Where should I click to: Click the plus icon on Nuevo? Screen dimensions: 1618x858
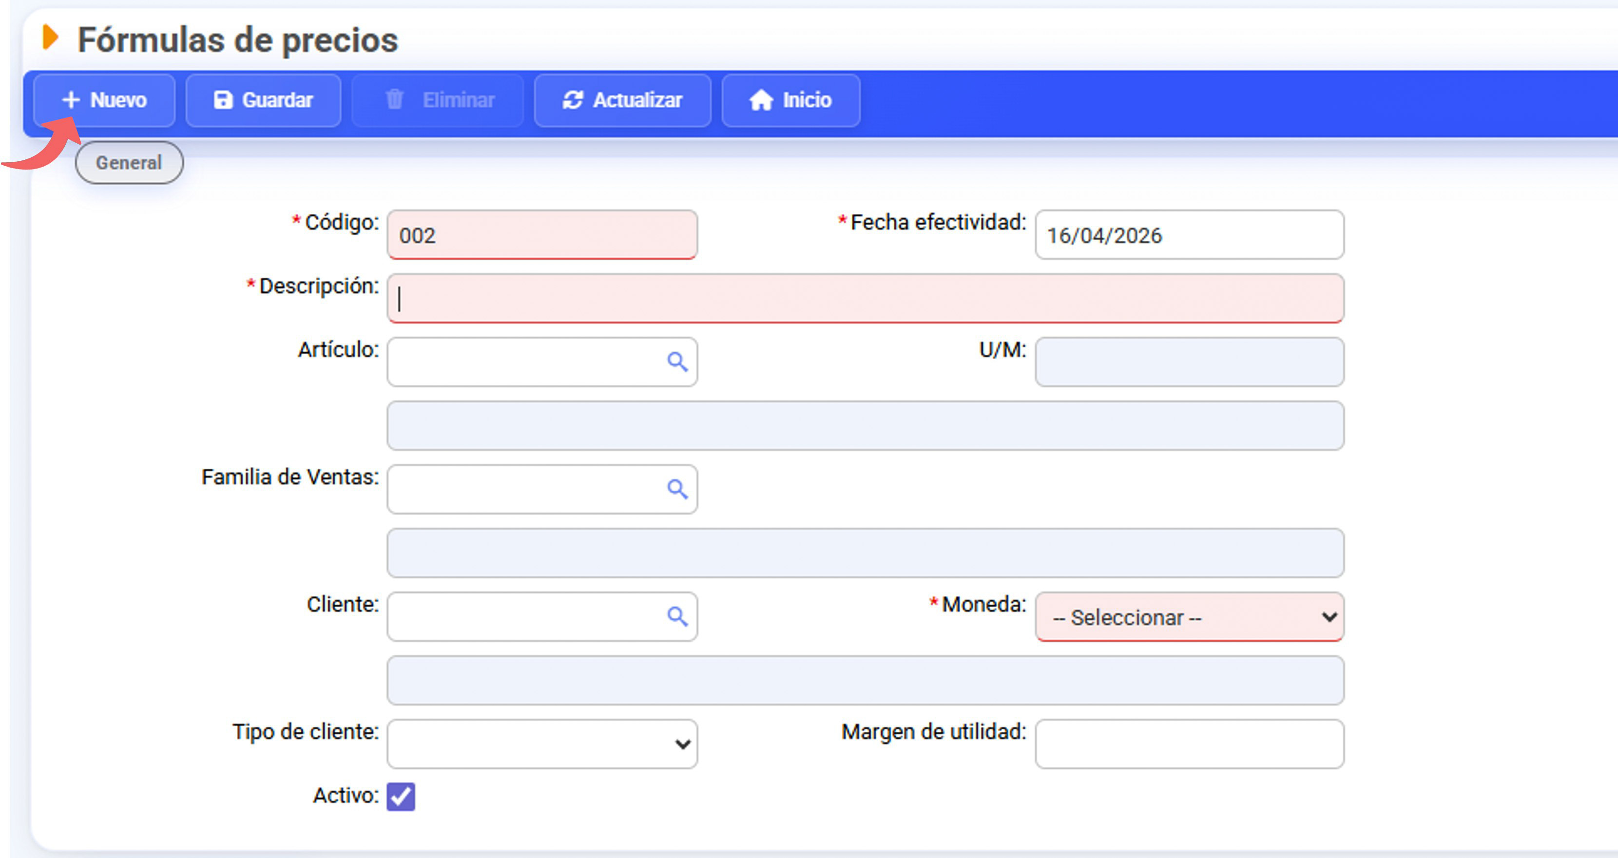(x=71, y=100)
